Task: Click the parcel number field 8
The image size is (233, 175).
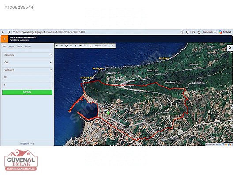Action: point(27,85)
